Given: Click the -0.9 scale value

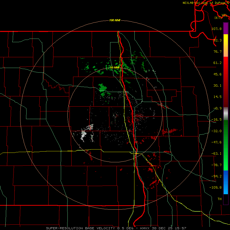Looking at the screenshot, I should 217,108.
